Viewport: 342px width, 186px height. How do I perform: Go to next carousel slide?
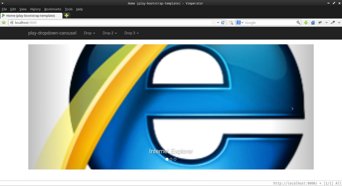[292, 109]
